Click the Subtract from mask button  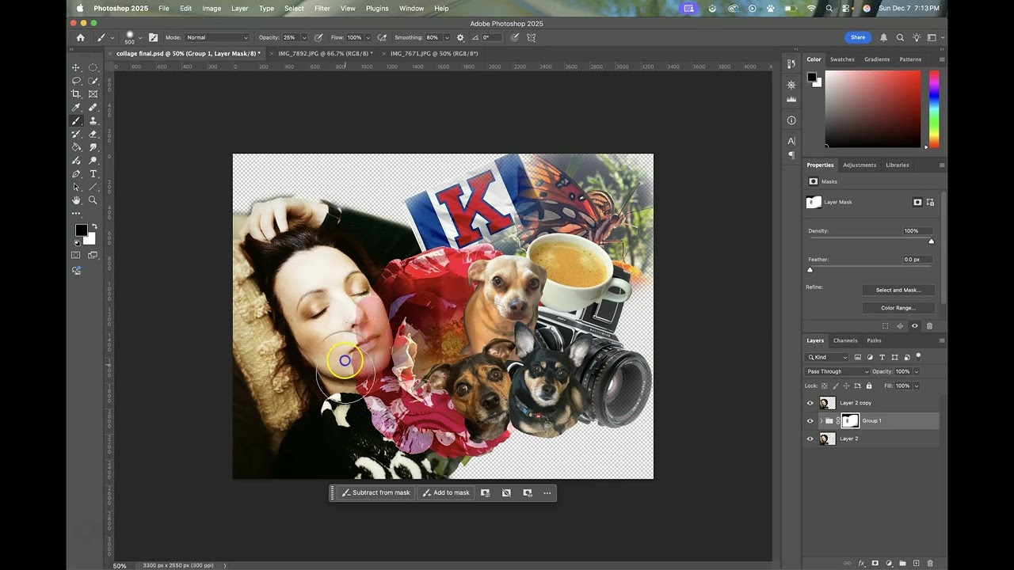(x=375, y=492)
